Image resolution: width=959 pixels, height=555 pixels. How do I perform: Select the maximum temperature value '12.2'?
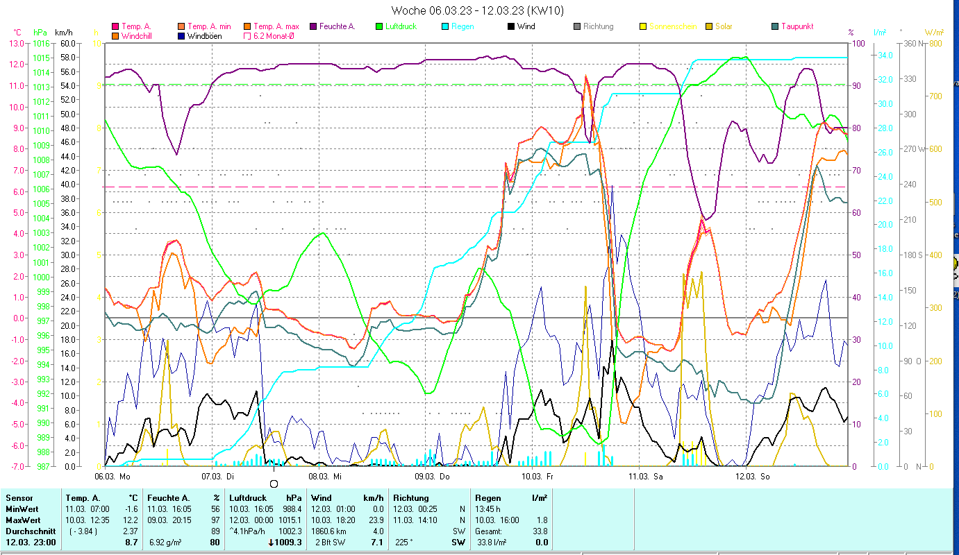[x=131, y=520]
